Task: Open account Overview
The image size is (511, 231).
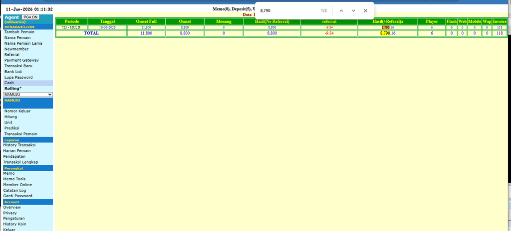Action: tap(12, 207)
